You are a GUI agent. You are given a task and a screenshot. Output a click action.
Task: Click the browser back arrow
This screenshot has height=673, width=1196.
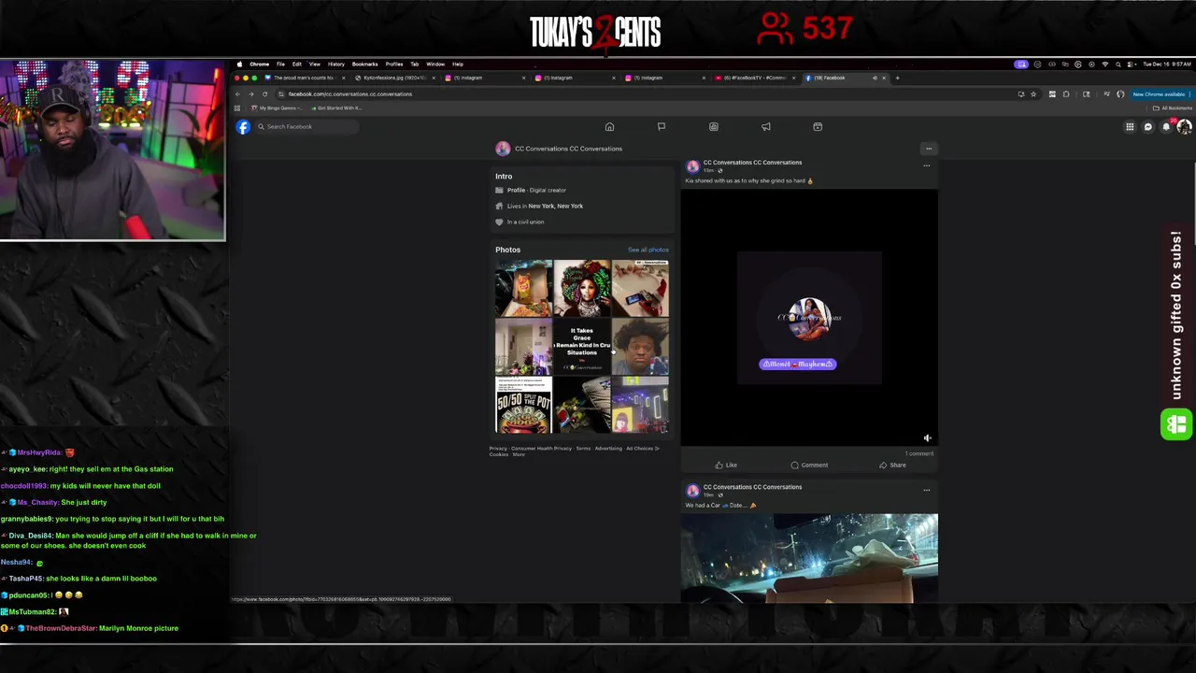[237, 93]
